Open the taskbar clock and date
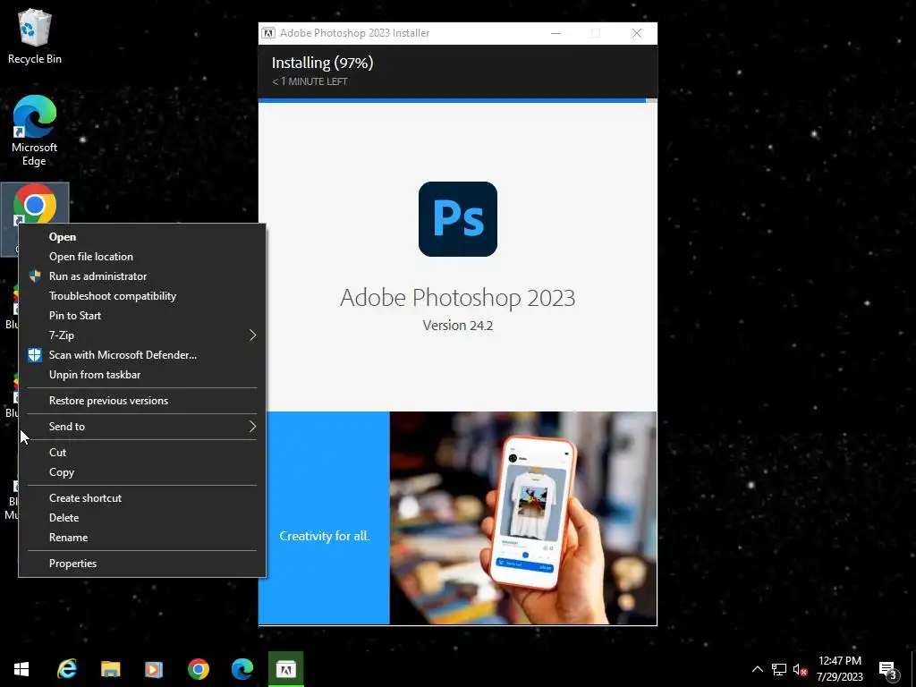Viewport: 916px width, 687px height. tap(839, 669)
